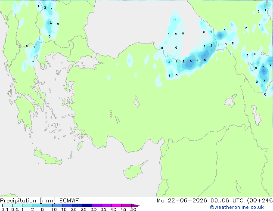Click the 0.5–1 mm legend swatch
This screenshot has height=211, width=273.
coord(17,205)
